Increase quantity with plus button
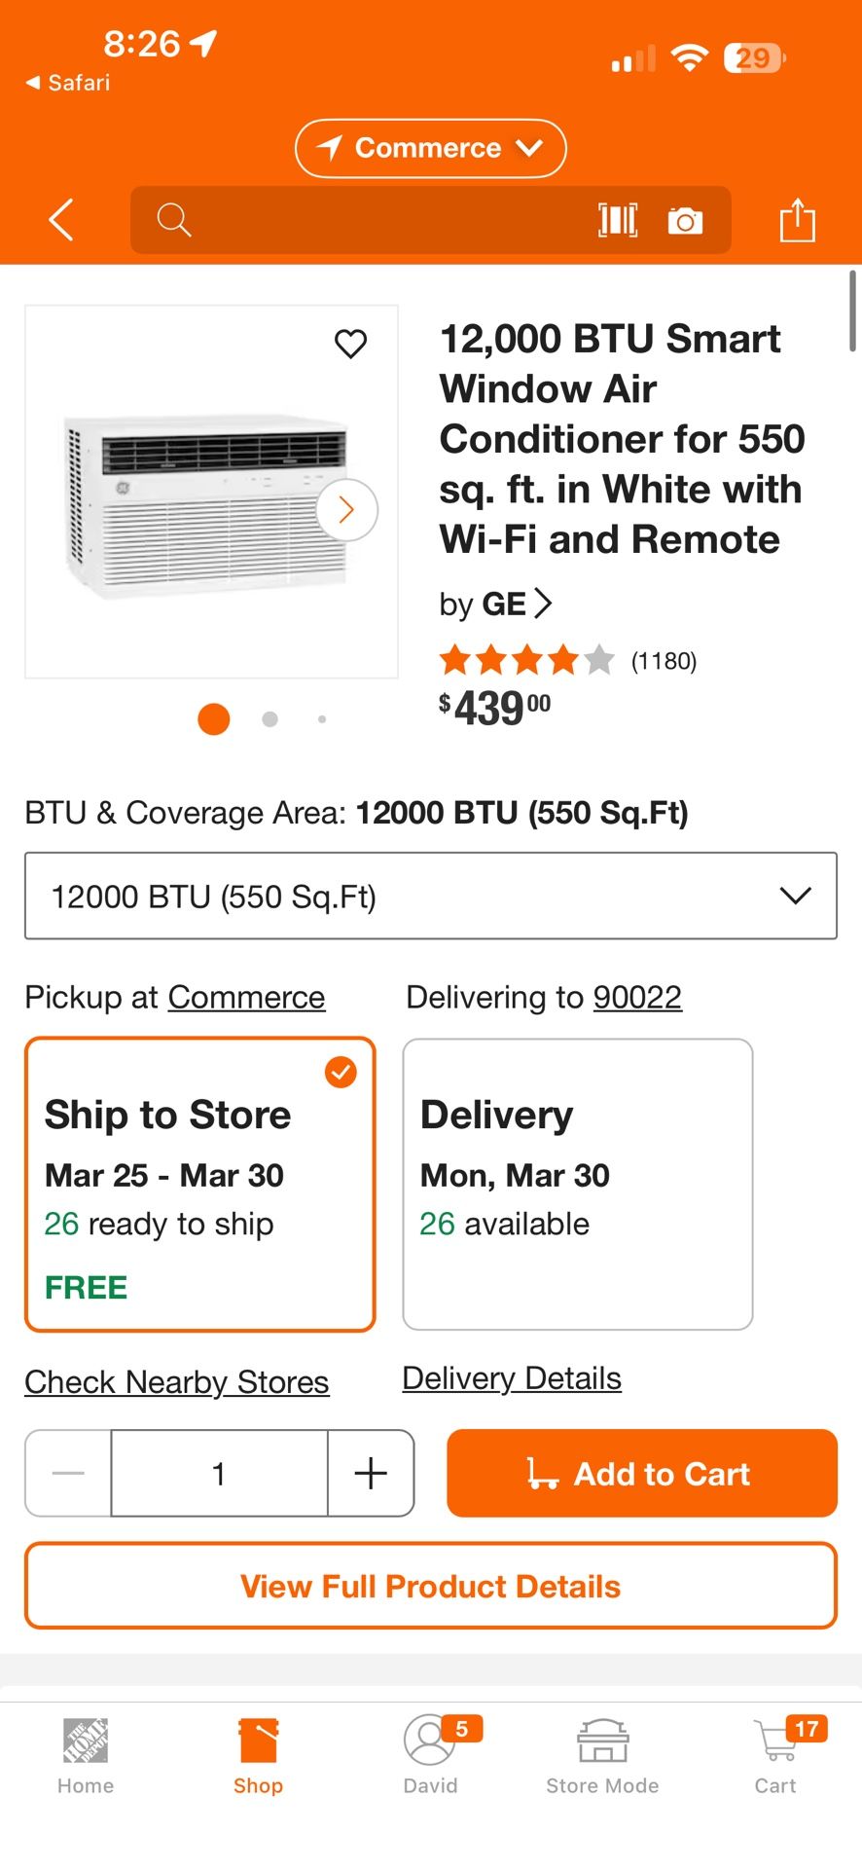This screenshot has height=1869, width=862. tap(371, 1473)
